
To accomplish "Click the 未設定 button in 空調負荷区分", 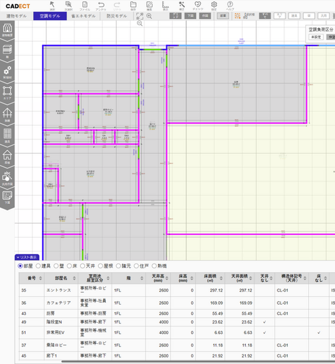I will tap(316, 37).
